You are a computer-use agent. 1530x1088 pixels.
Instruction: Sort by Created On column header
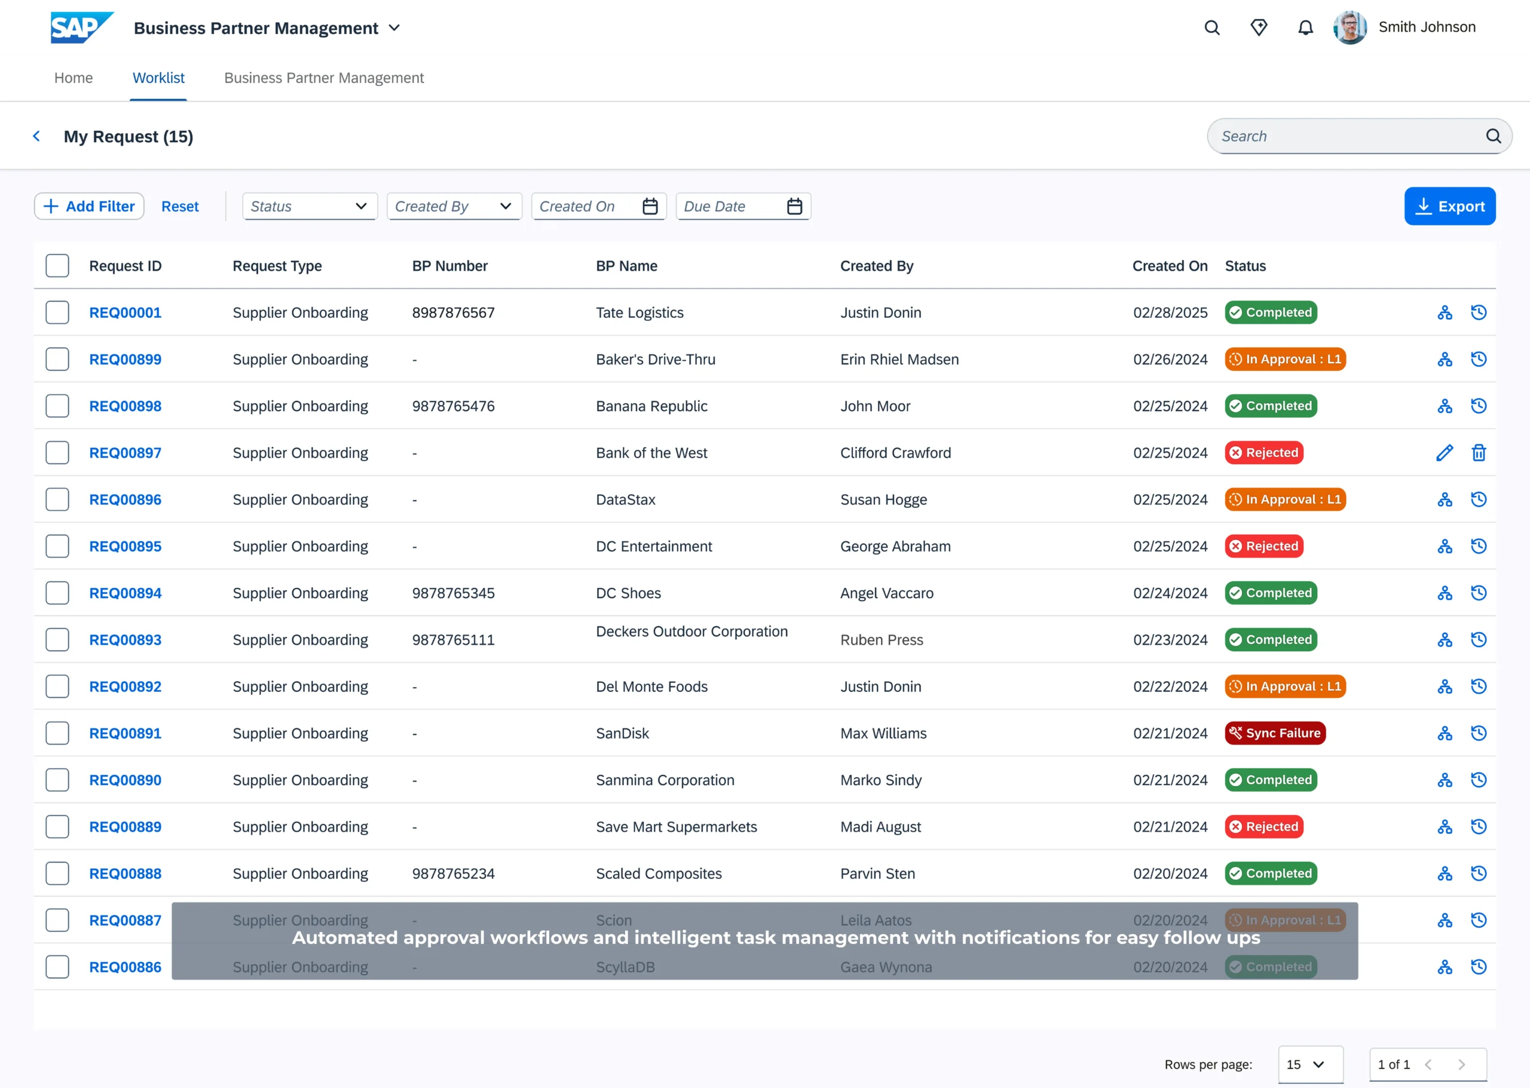click(1170, 266)
